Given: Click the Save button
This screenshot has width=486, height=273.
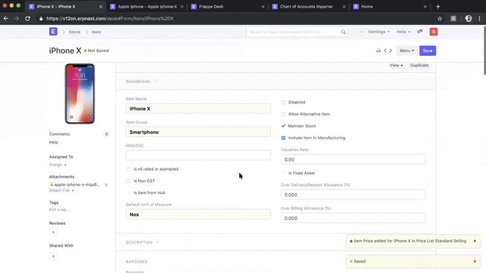Looking at the screenshot, I should (428, 51).
